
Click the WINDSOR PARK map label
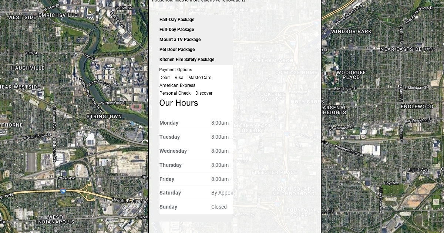351,31
